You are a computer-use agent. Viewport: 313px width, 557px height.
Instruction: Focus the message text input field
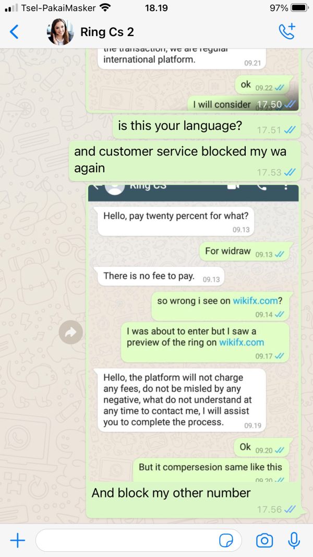tap(138, 541)
